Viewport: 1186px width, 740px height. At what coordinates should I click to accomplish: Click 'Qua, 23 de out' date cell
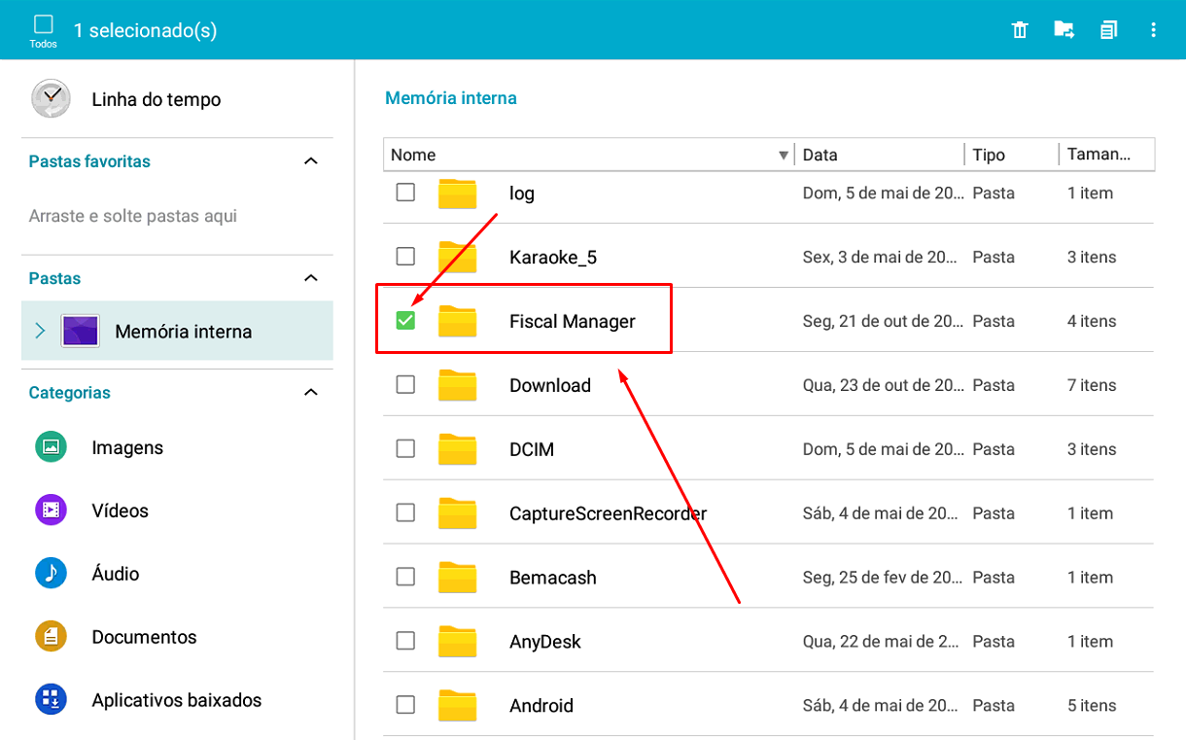(x=883, y=385)
